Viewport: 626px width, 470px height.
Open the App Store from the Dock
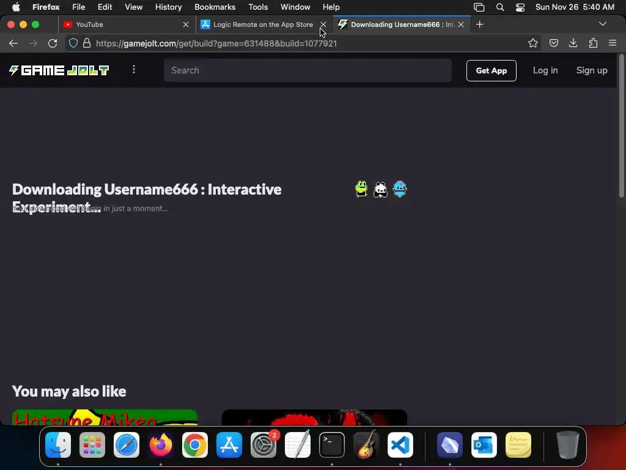click(x=229, y=445)
